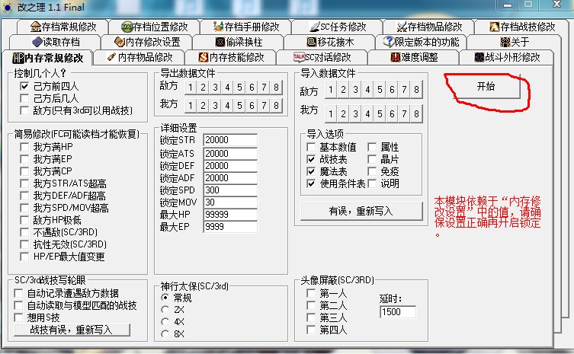Tick 不遇敌(SC/3RD) checkbox
This screenshot has height=354, width=574.
[24, 232]
